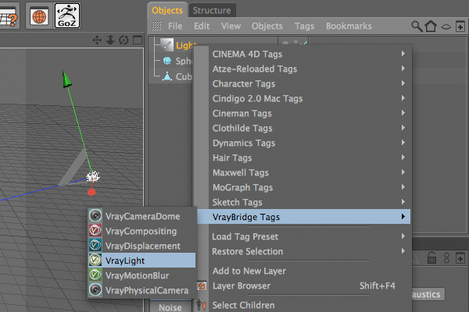The image size is (469, 312).
Task: Click the plus icon in Objects manager header
Action: (460, 27)
